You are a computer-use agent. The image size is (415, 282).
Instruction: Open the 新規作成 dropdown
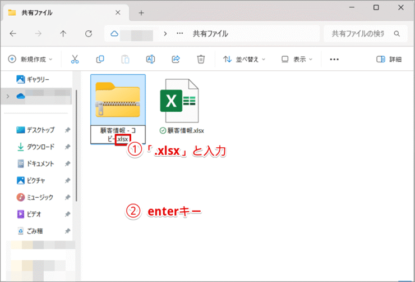point(30,59)
